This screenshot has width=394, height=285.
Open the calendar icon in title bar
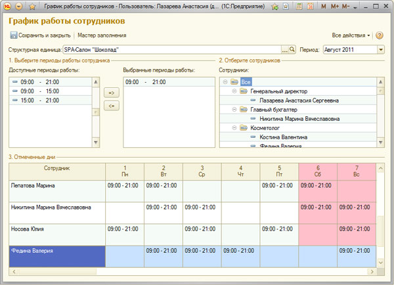tap(310, 7)
